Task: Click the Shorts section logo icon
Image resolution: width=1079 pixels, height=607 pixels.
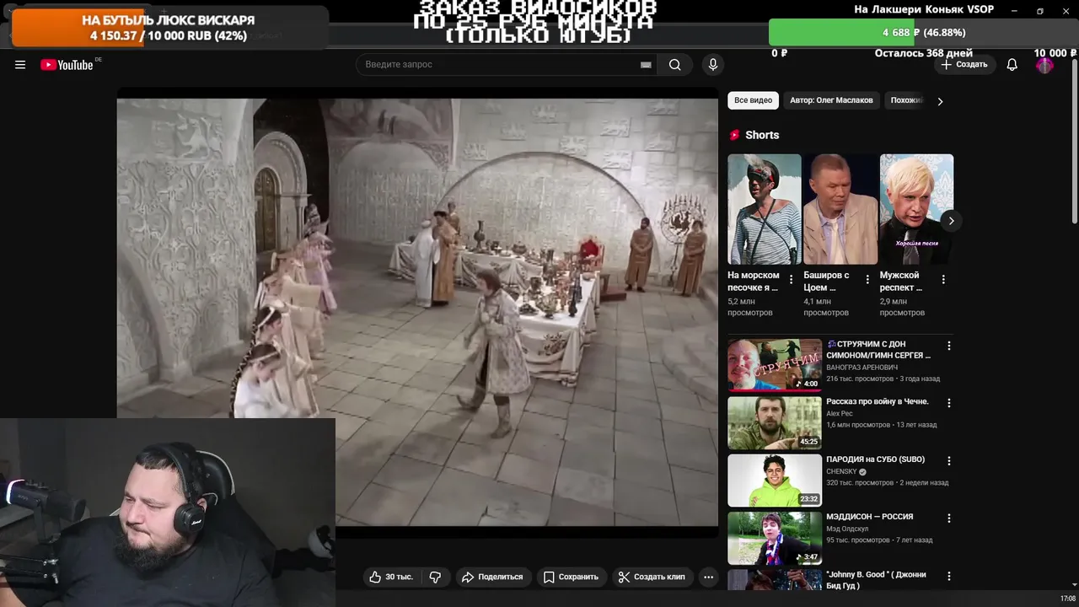Action: pyautogui.click(x=734, y=135)
